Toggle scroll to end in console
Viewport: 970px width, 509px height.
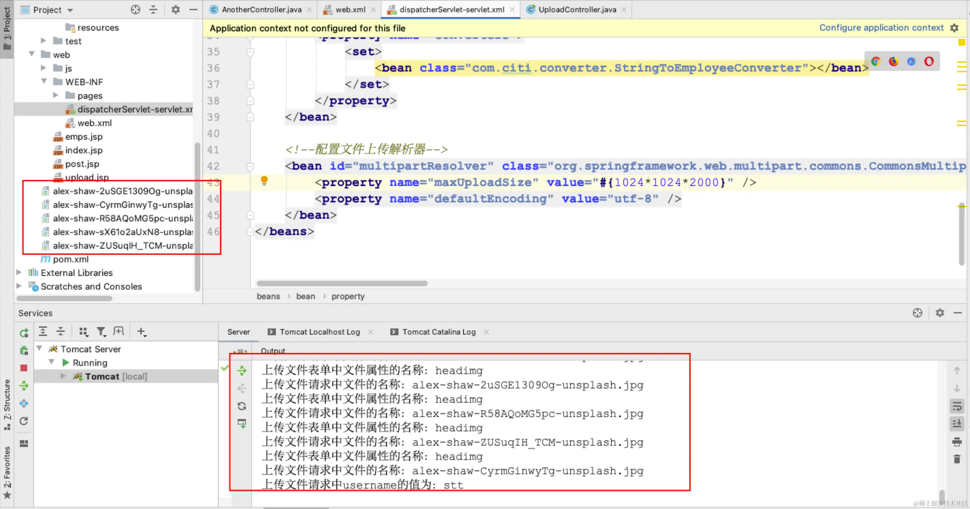coord(956,423)
